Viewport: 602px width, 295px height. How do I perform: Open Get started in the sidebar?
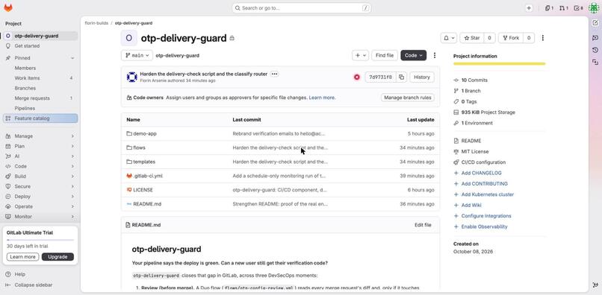(40, 45)
